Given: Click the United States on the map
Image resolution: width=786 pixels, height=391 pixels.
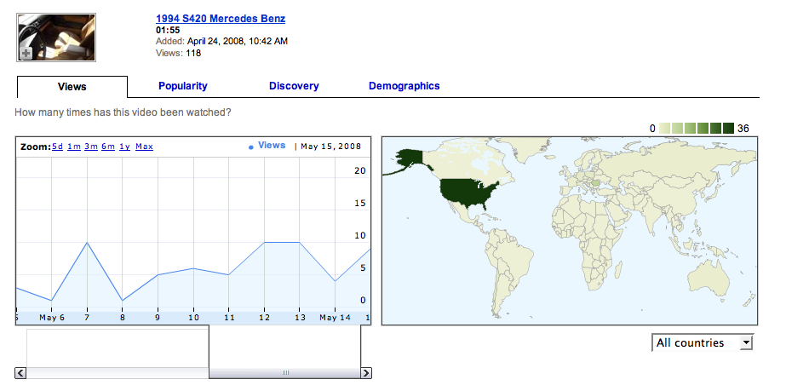Looking at the screenshot, I should 467,194.
